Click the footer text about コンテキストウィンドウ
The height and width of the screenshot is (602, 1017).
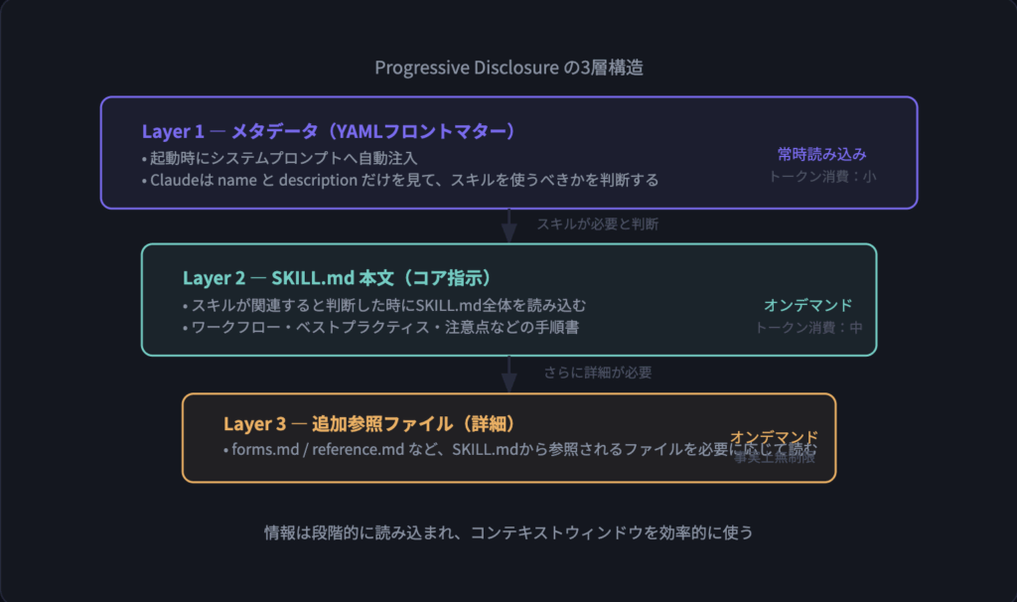point(508,531)
